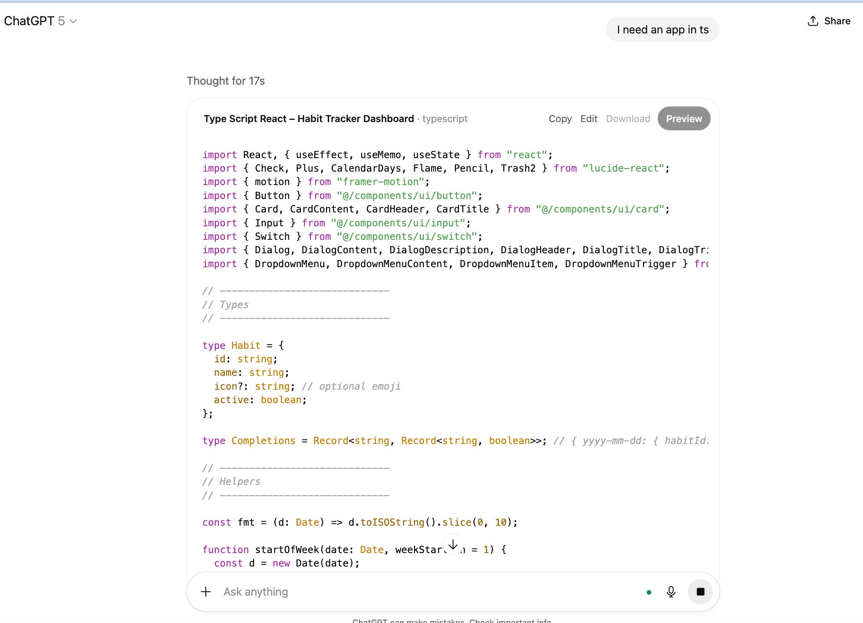Open the Preview of the dashboard
Image resolution: width=863 pixels, height=623 pixels.
point(684,119)
